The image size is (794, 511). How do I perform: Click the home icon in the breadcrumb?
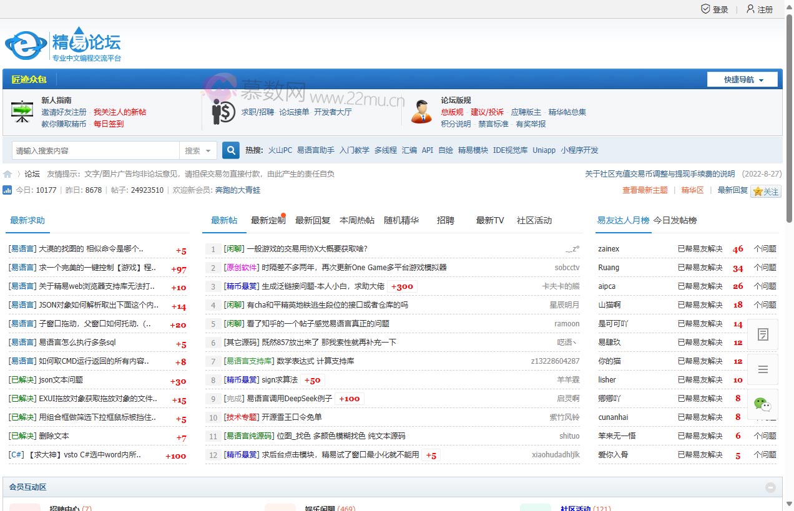[7, 174]
